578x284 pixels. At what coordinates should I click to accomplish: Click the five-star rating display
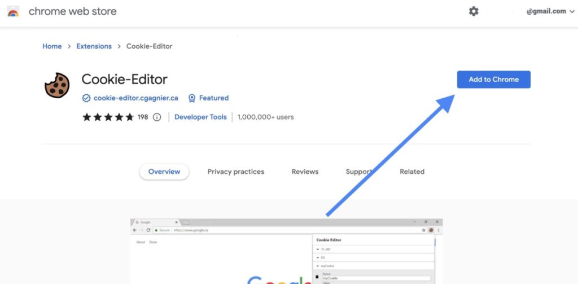coord(108,117)
